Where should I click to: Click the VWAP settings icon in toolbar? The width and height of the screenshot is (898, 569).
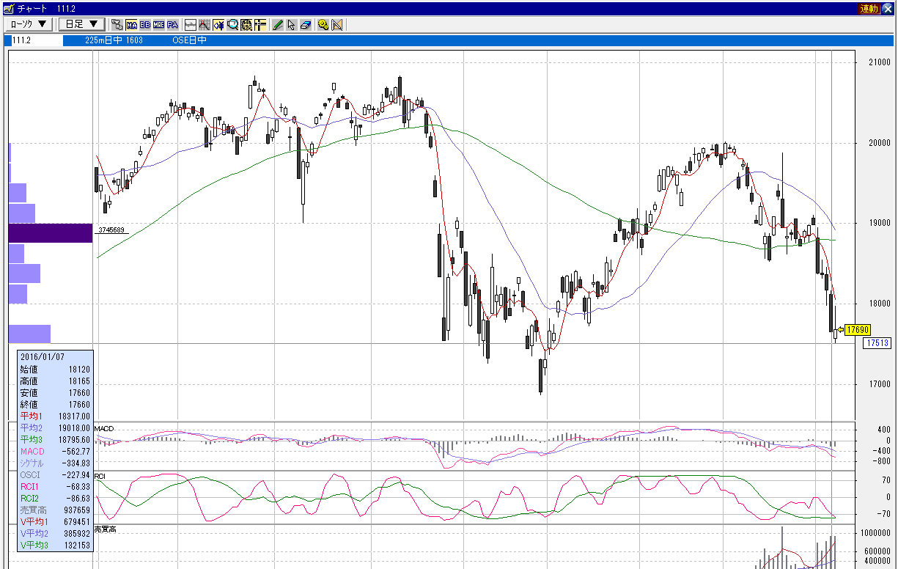point(117,24)
